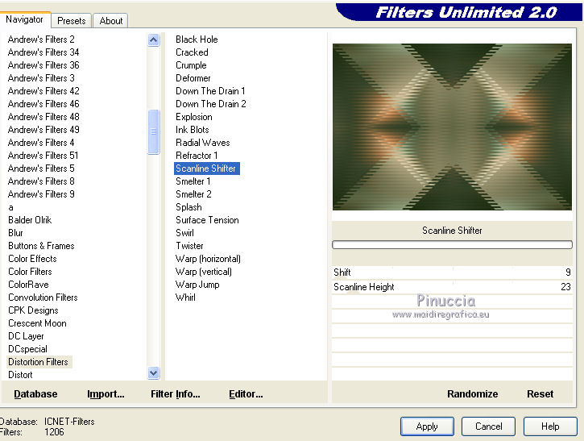Select CPK Designs category
584x441 pixels.
click(x=33, y=310)
